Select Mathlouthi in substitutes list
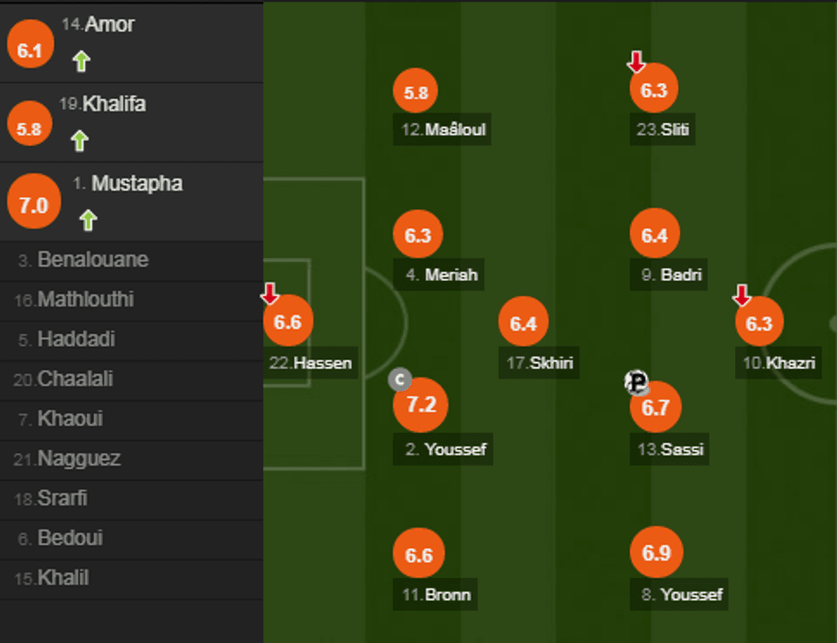This screenshot has height=643, width=837. (85, 300)
